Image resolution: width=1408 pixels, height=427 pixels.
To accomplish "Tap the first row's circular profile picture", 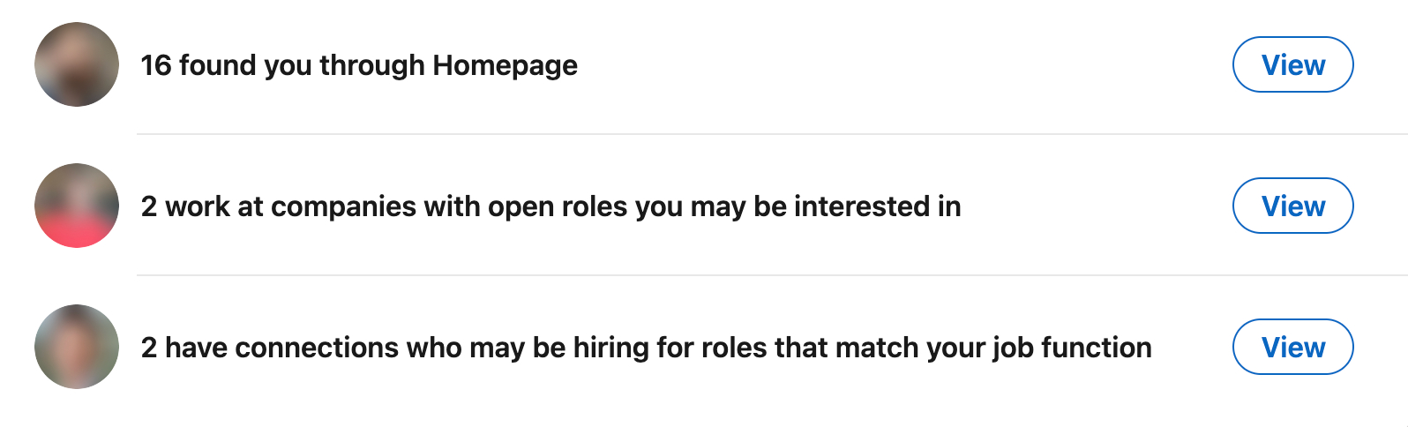I will pos(77,64).
